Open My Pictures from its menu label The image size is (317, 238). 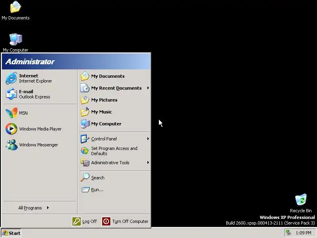[104, 100]
